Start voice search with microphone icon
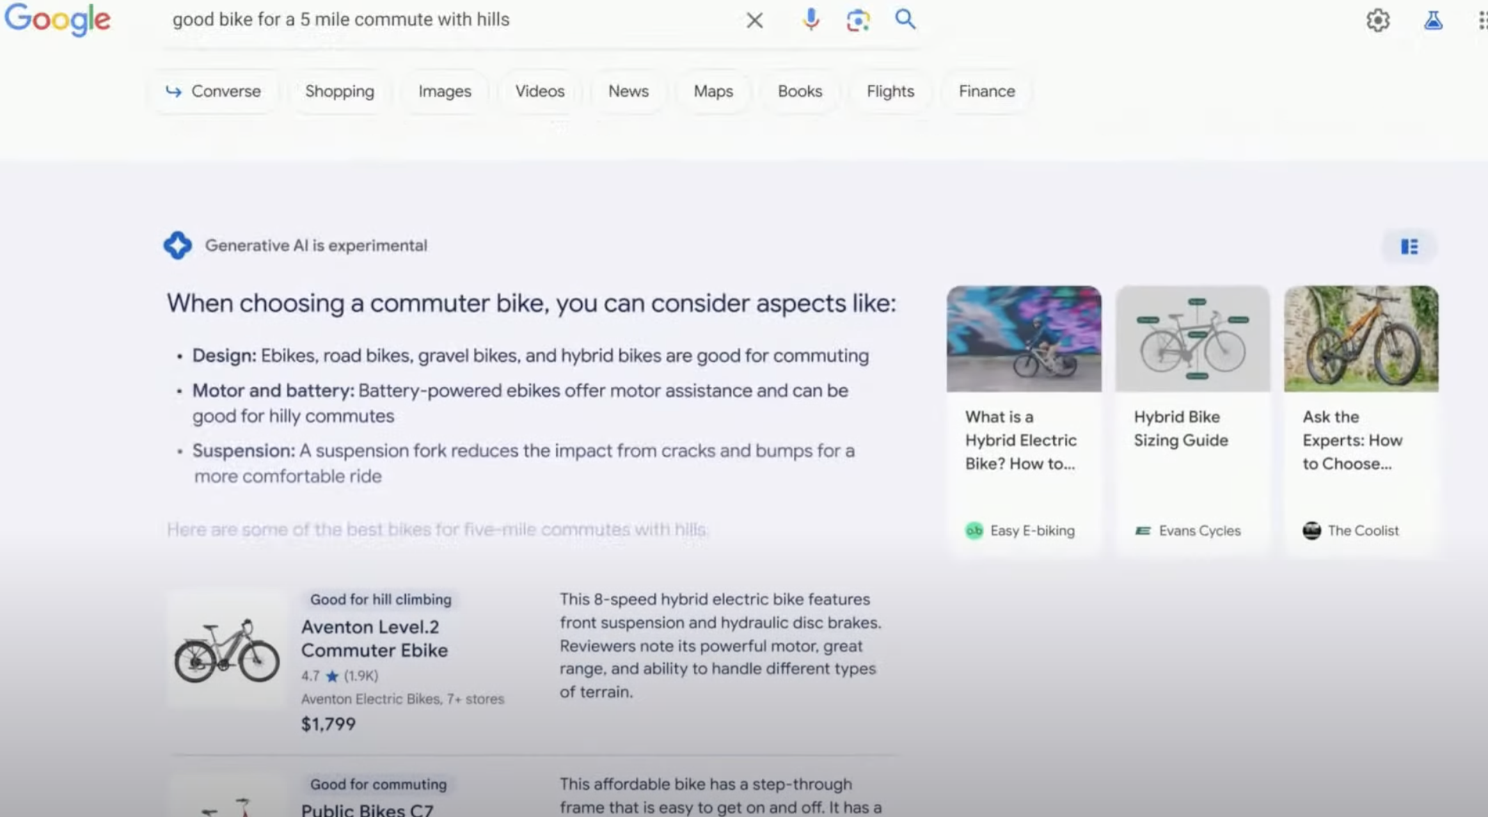The height and width of the screenshot is (817, 1488). click(811, 19)
